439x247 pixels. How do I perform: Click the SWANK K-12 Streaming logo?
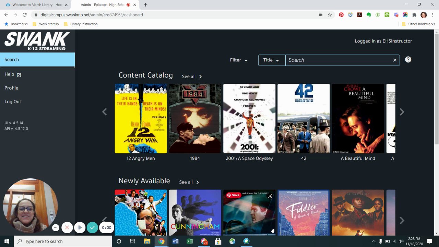37,41
